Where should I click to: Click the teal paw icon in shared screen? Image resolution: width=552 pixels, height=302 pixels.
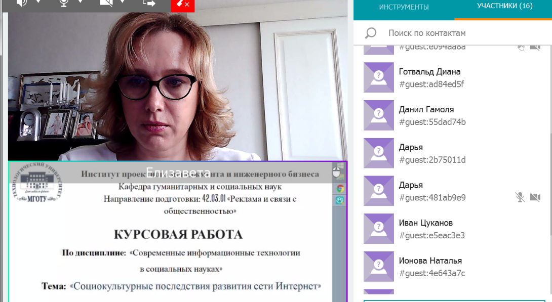[x=340, y=200]
